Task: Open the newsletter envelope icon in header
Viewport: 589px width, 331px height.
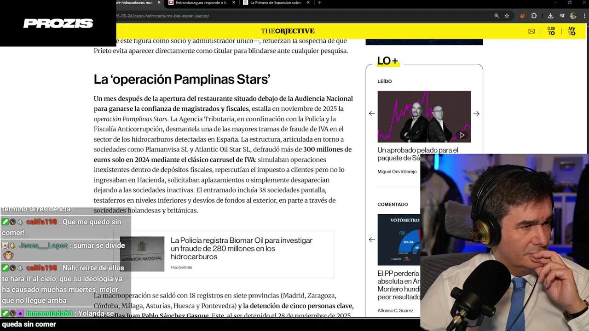Action: coord(531,31)
